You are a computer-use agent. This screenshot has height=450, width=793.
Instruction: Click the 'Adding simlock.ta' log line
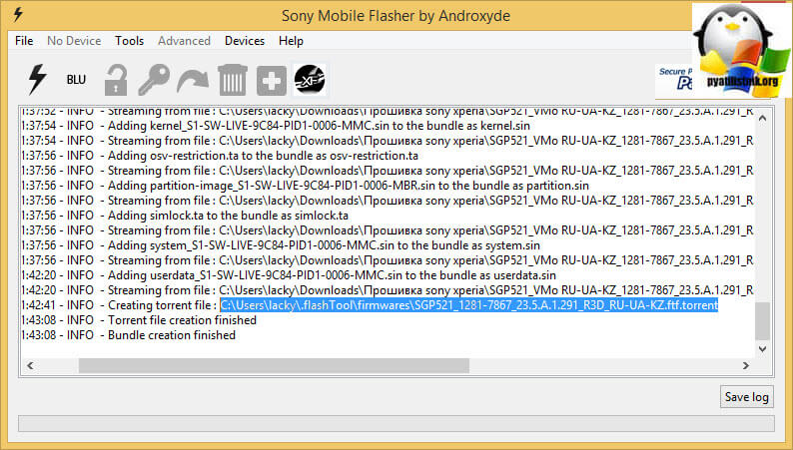(185, 216)
